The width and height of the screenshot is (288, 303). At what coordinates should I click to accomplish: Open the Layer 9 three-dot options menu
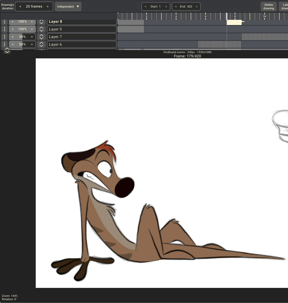click(5, 29)
